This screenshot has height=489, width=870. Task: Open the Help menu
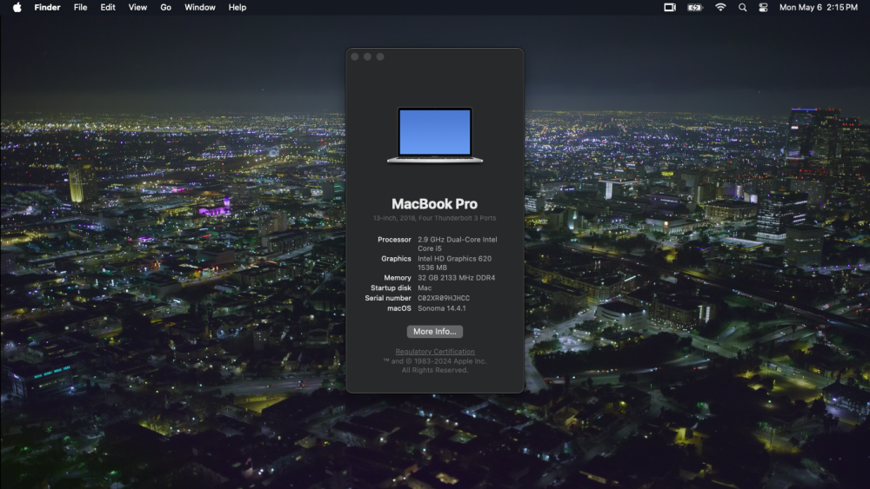(237, 7)
